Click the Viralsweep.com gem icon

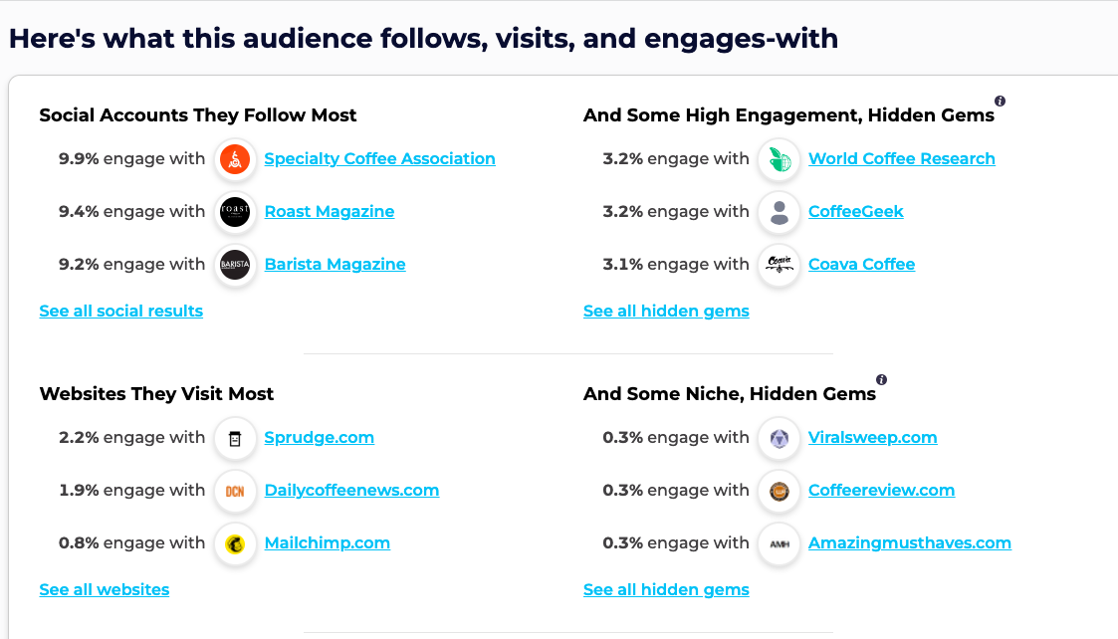[779, 438]
